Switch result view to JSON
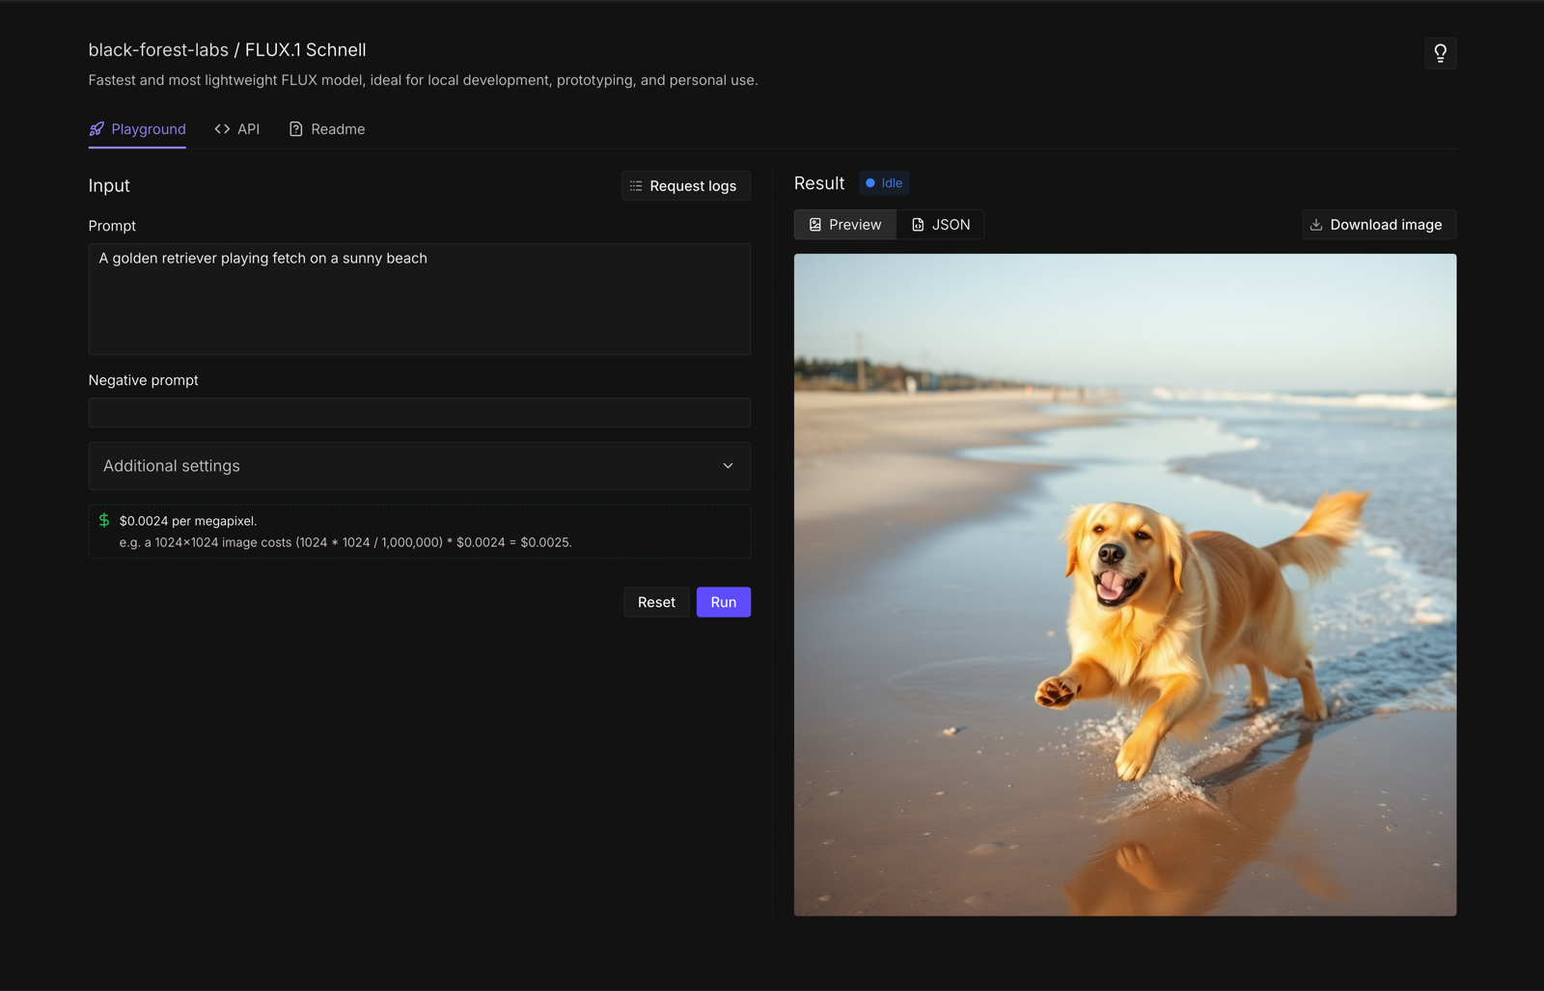 point(941,225)
